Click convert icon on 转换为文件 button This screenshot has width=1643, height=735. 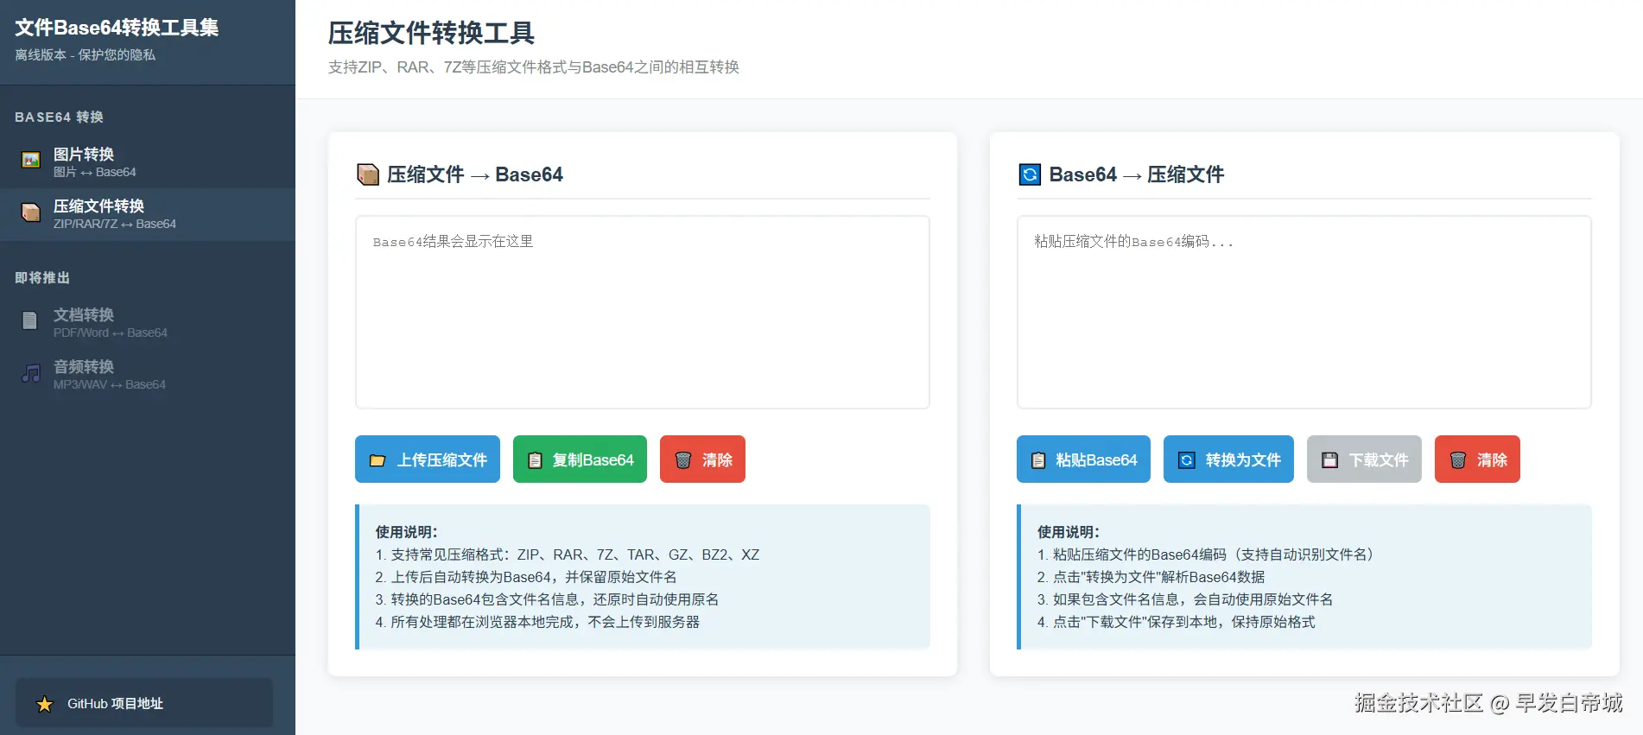[1187, 460]
